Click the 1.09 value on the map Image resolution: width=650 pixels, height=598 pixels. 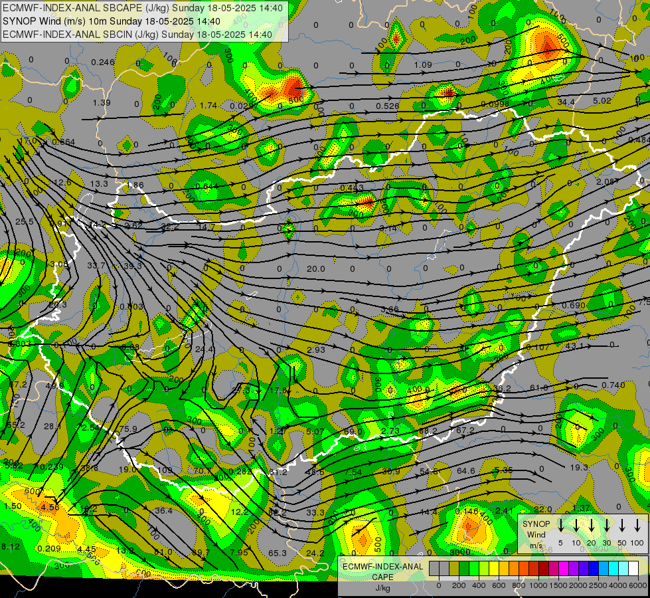coord(423,64)
